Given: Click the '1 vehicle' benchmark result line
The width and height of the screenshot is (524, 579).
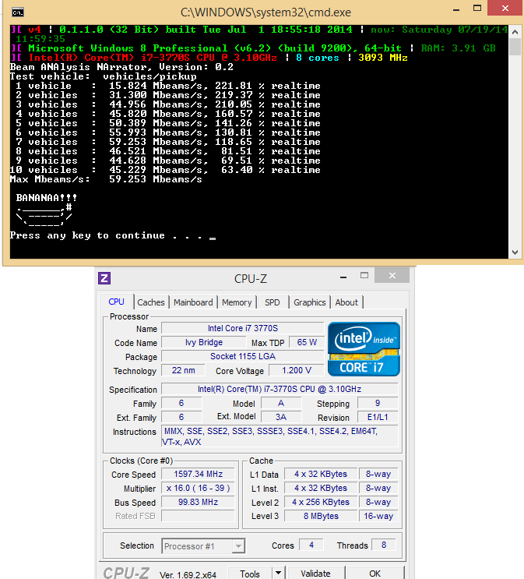Looking at the screenshot, I should tap(168, 86).
